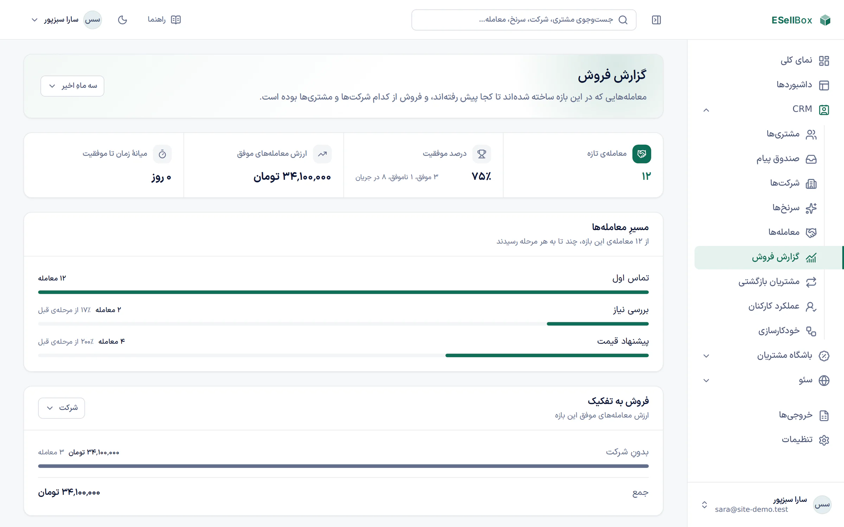The image size is (844, 527).
Task: Click the سرنخ‌ها sparkle icon
Action: [811, 208]
